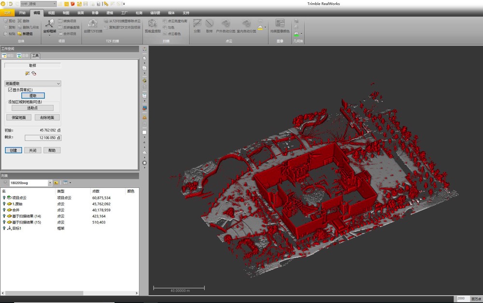Switch to the 建模 ribbon tab
This screenshot has width=483, height=303.
click(x=110, y=13)
